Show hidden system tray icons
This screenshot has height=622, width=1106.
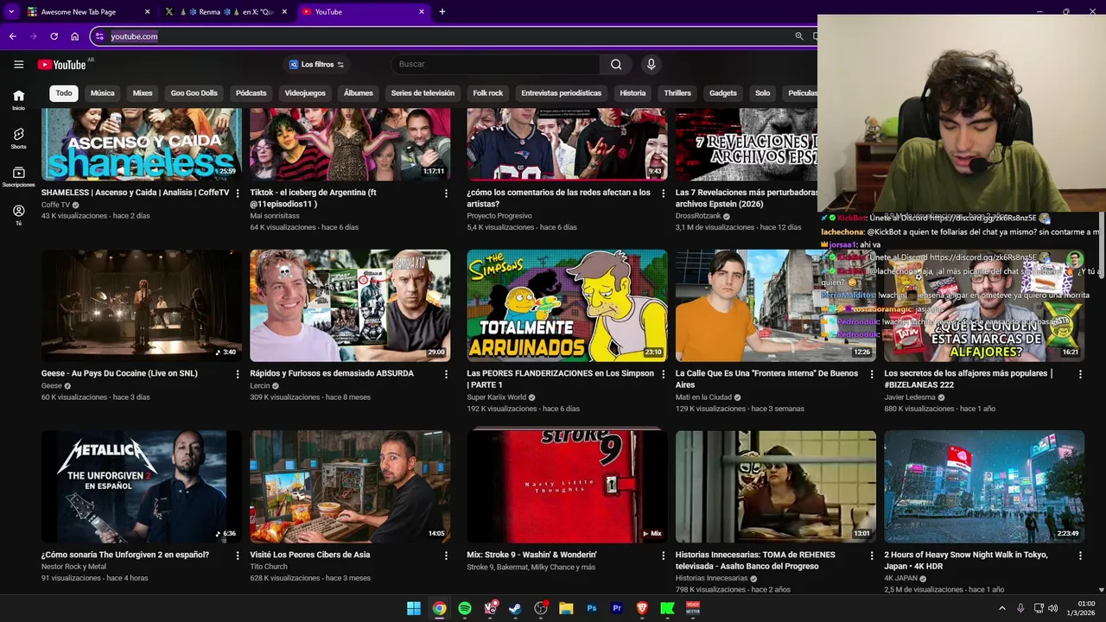[x=1002, y=608]
